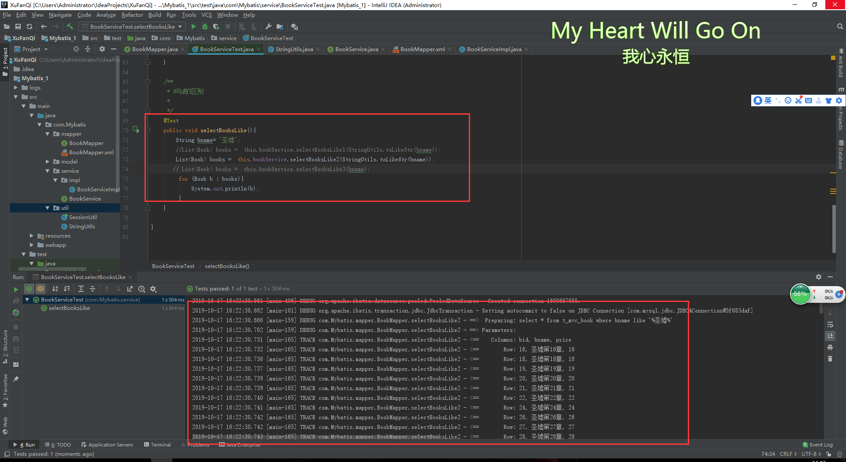Switch to StringUtils.java editor tab
This screenshot has width=846, height=462.
(294, 49)
